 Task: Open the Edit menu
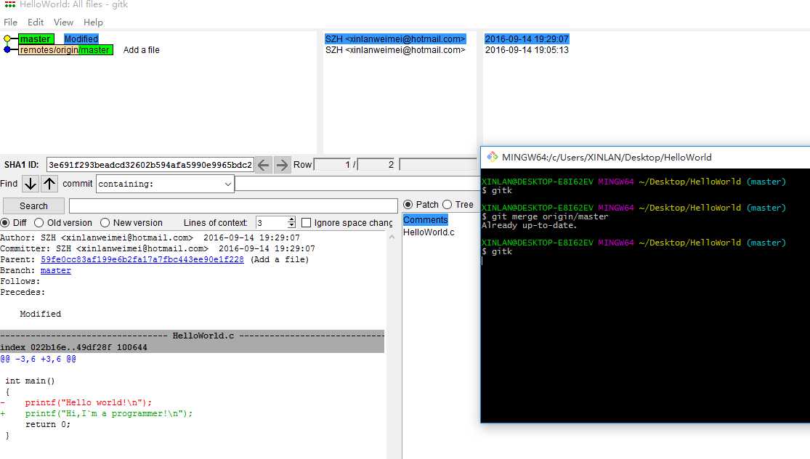pyautogui.click(x=36, y=23)
